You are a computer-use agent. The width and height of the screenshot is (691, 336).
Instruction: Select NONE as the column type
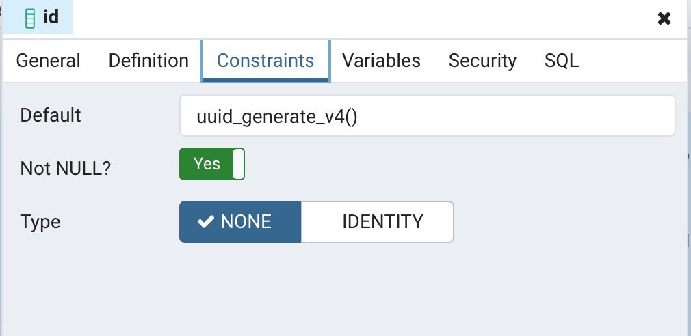tap(240, 222)
